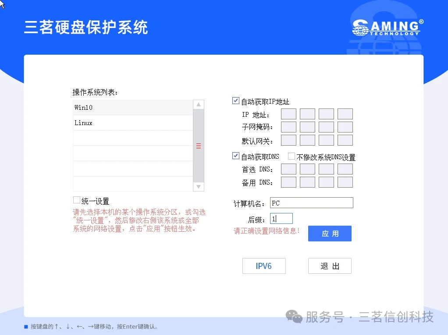Select Linux in the OS list

(x=132, y=123)
